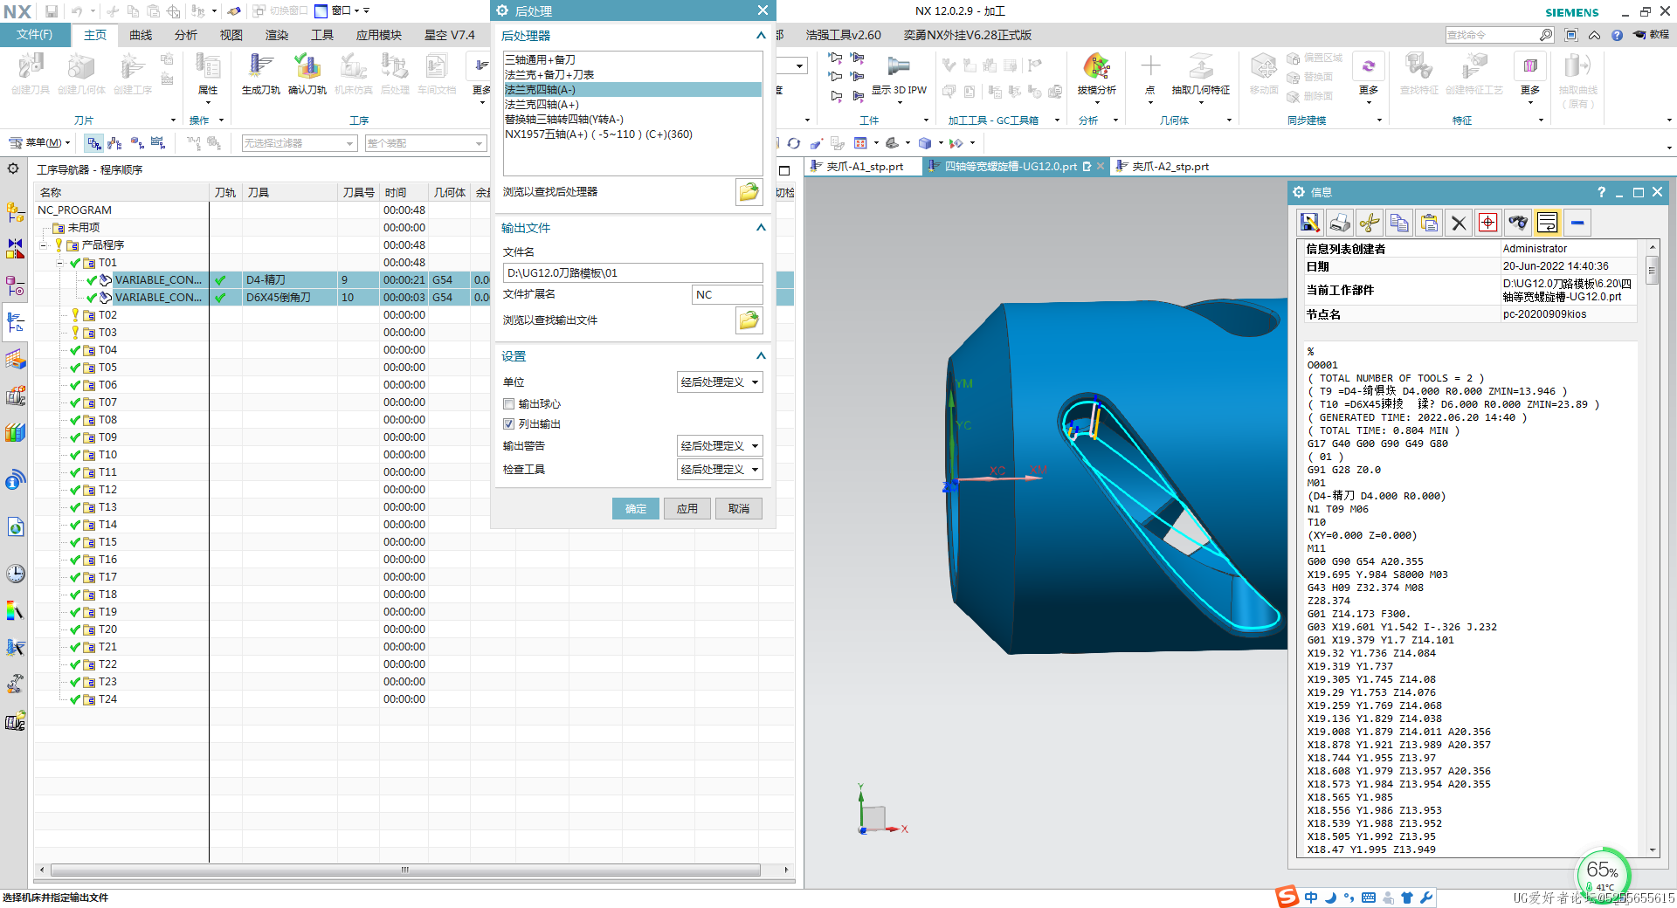Click the blue minus icon in Information toolbar
The image size is (1677, 908).
(x=1577, y=223)
